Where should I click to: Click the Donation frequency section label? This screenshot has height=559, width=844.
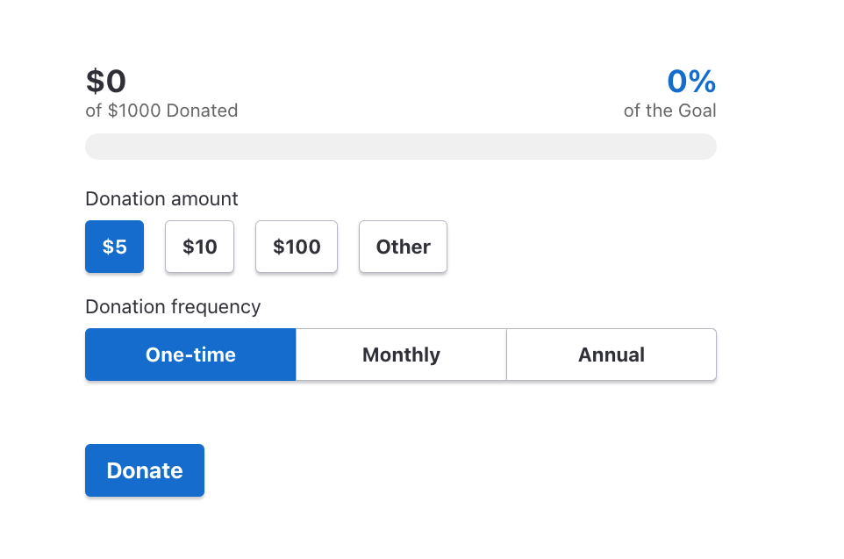[x=172, y=307]
